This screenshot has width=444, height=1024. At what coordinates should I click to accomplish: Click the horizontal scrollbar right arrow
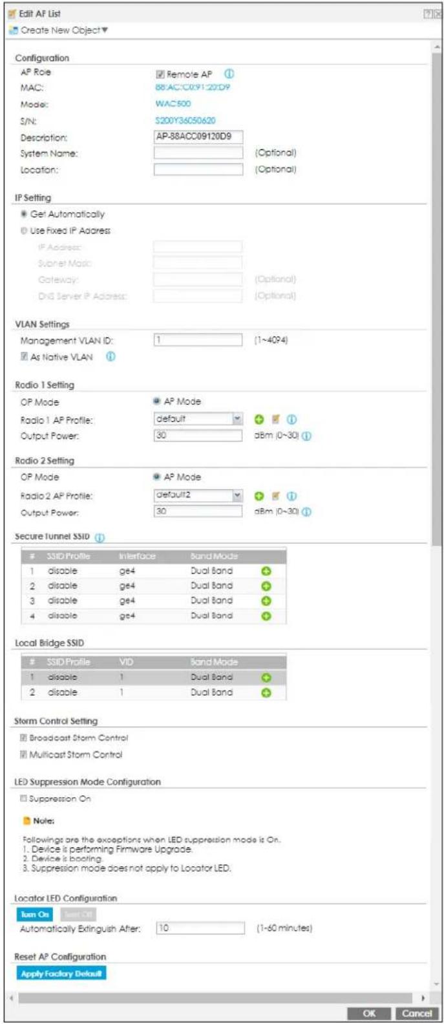pos(424,999)
